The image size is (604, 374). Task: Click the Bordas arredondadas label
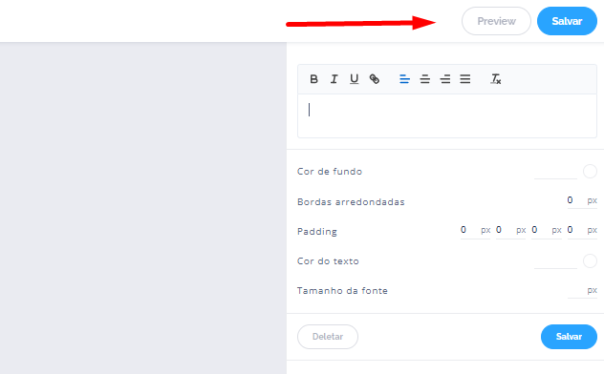(351, 202)
